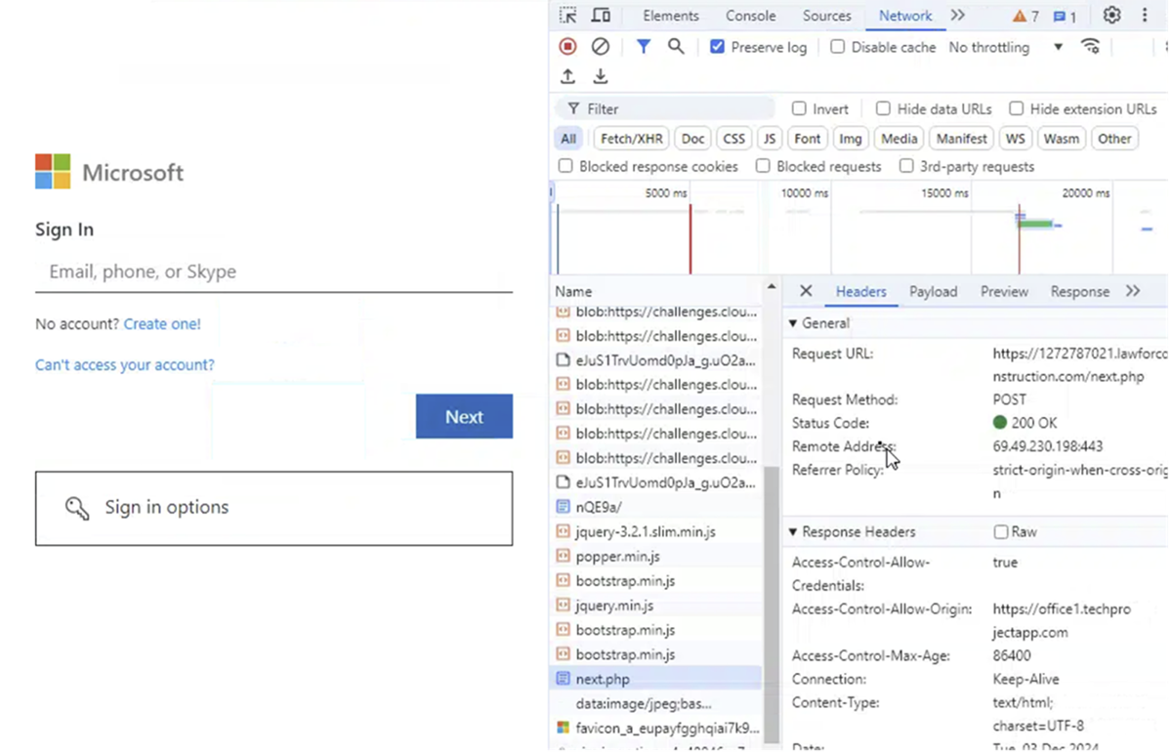Select the next.php request
1172x754 pixels.
click(x=655, y=679)
